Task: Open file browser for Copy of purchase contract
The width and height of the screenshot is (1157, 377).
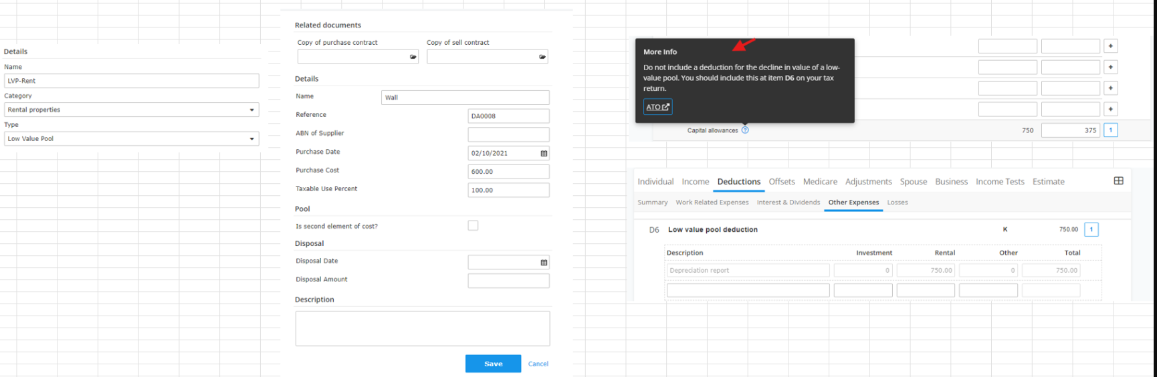Action: [413, 57]
